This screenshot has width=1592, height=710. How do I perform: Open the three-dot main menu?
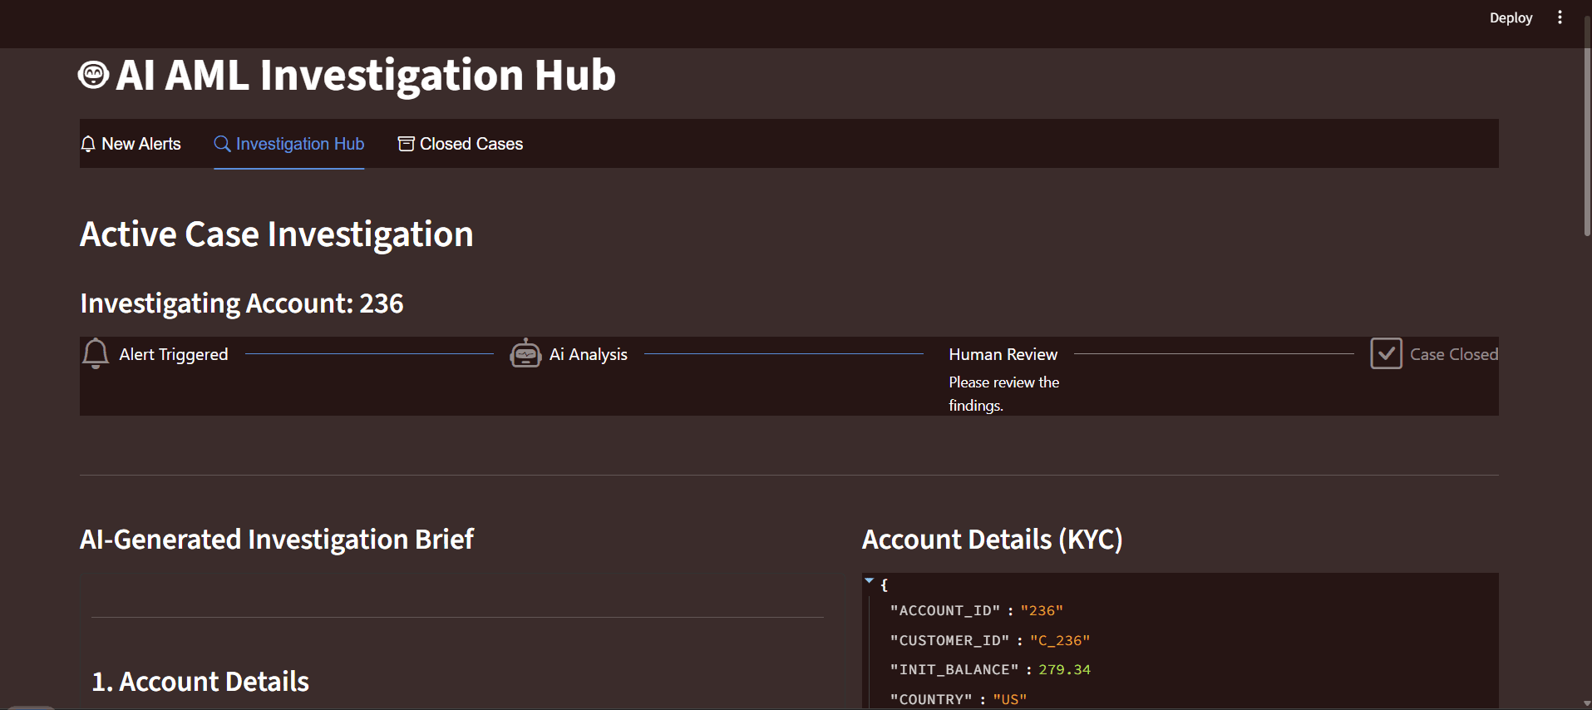pos(1560,17)
